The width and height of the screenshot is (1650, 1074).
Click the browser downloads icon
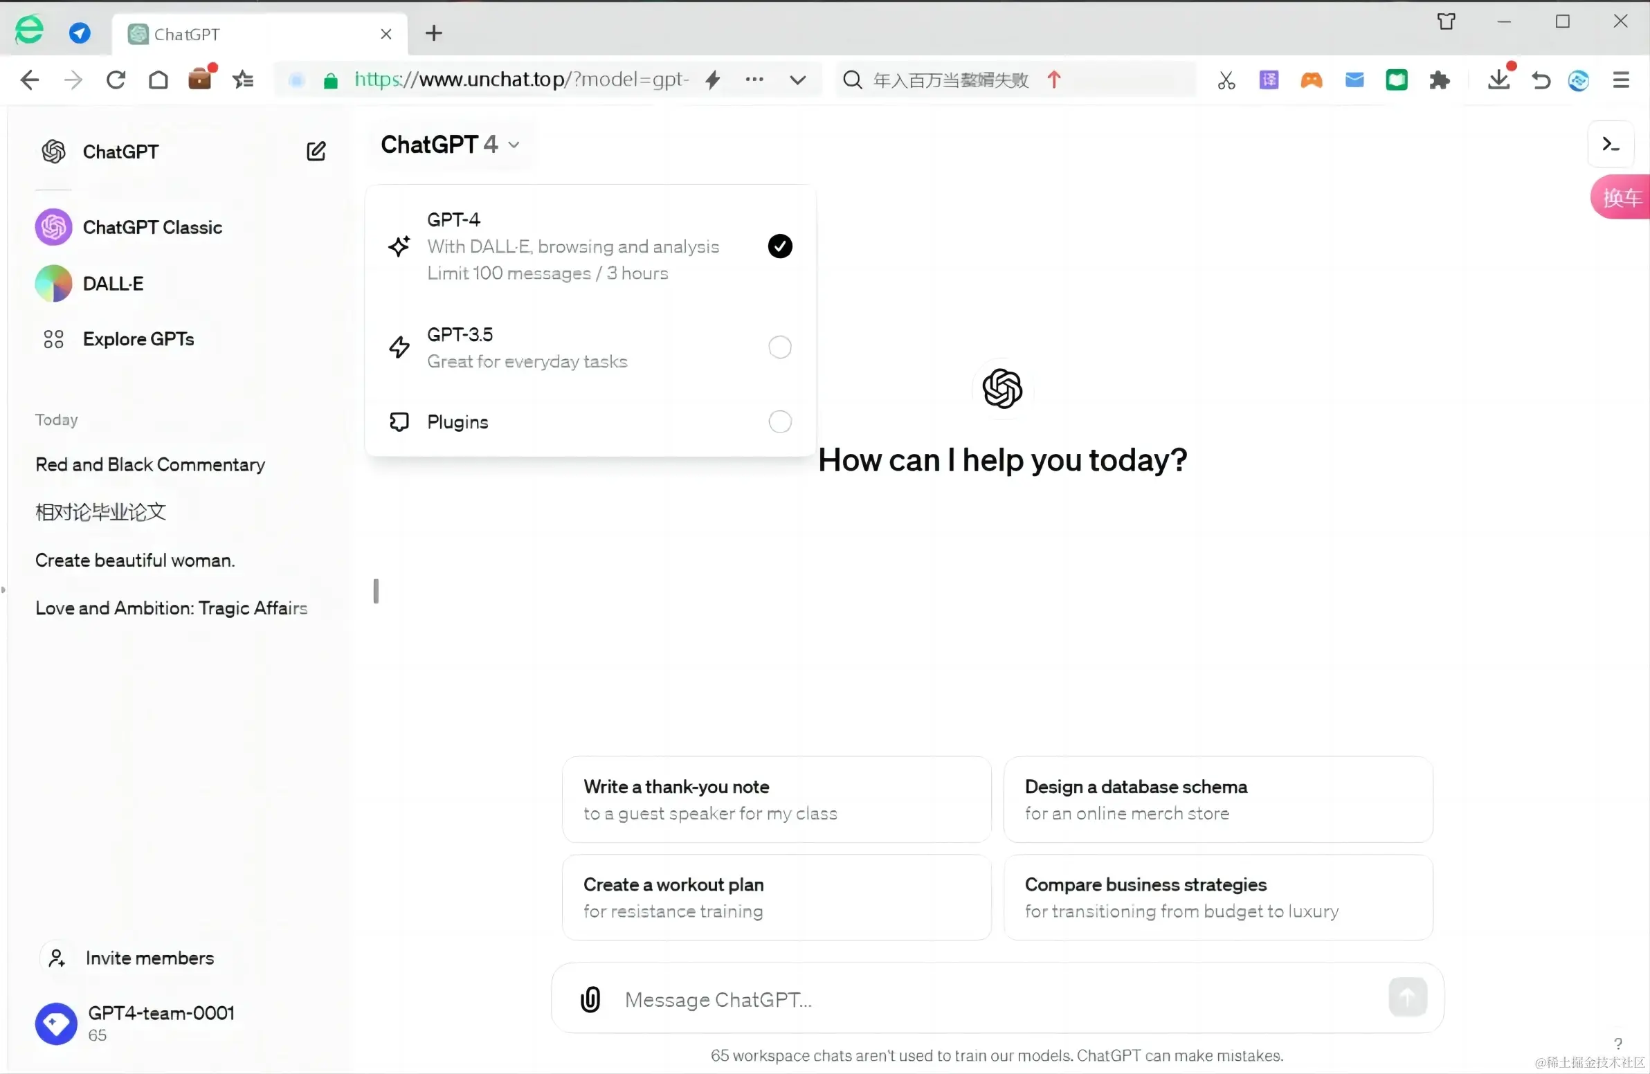[x=1498, y=80]
